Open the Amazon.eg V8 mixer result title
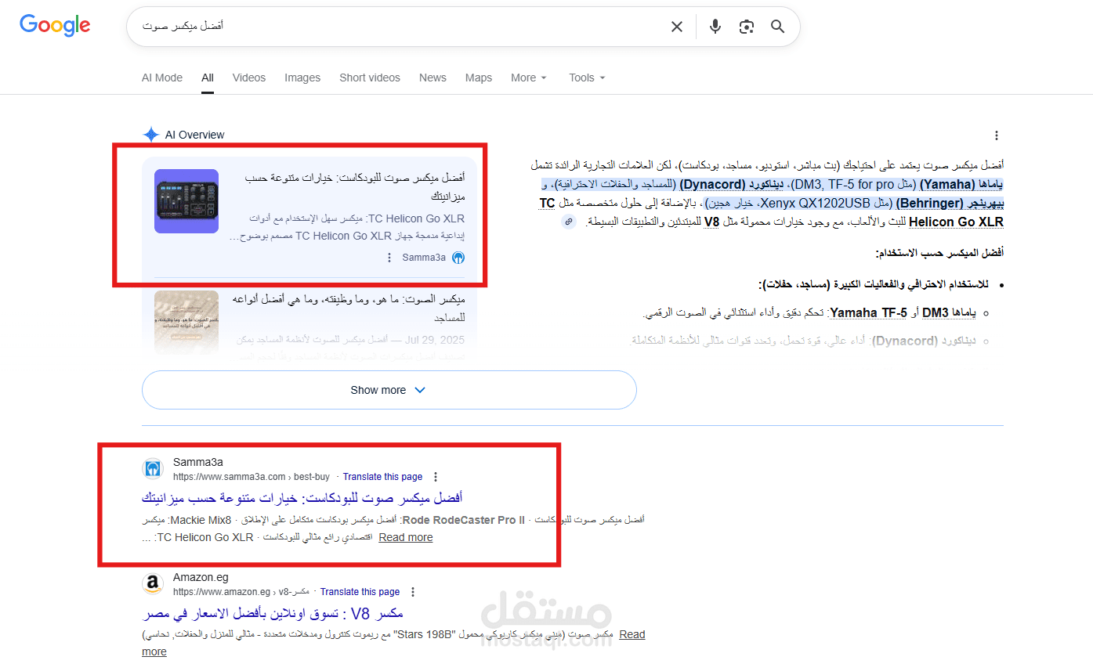This screenshot has height=664, width=1093. 273,613
